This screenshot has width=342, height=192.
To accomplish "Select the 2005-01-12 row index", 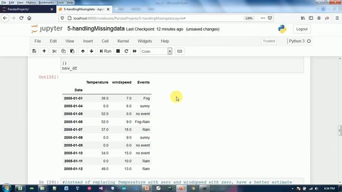I will pos(73,169).
